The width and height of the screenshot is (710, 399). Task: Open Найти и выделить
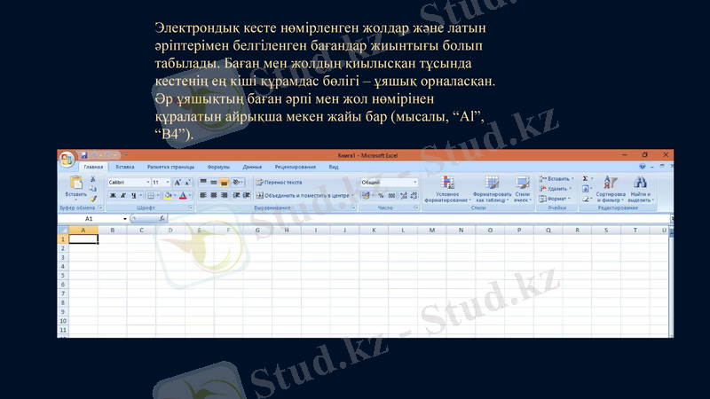[x=640, y=189]
